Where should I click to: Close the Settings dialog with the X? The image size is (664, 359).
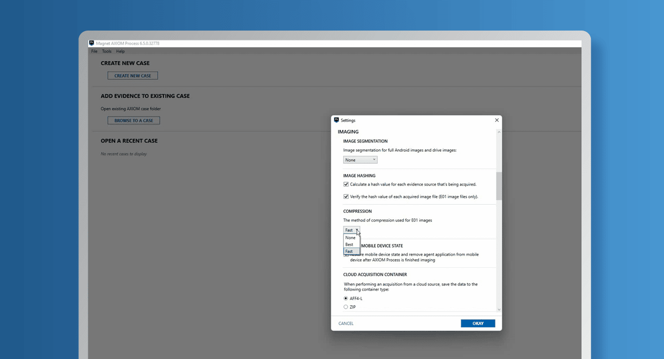click(x=496, y=120)
